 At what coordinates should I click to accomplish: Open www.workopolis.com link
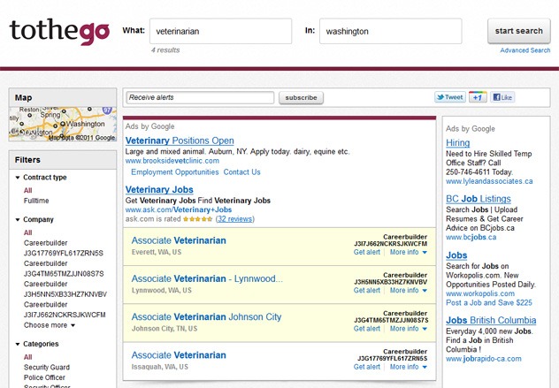pyautogui.click(x=480, y=293)
